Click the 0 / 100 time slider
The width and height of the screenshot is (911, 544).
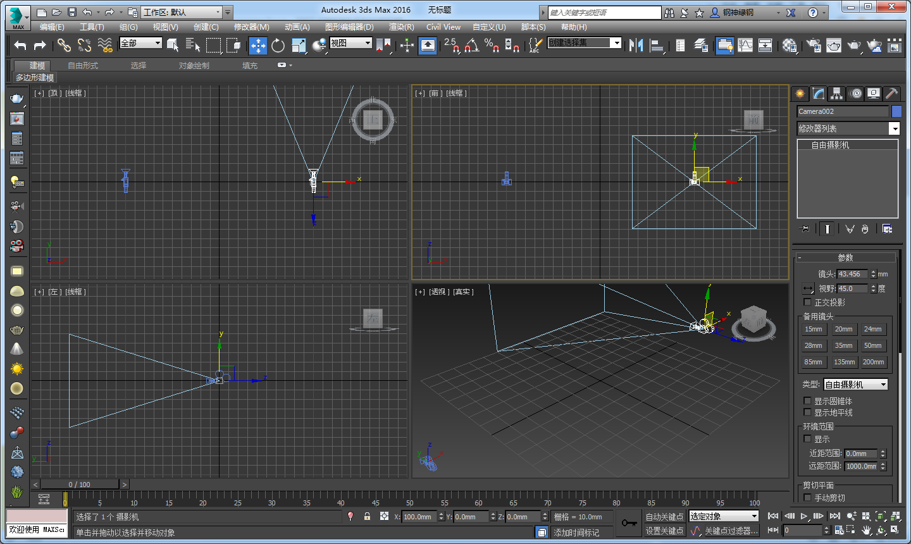[80, 485]
